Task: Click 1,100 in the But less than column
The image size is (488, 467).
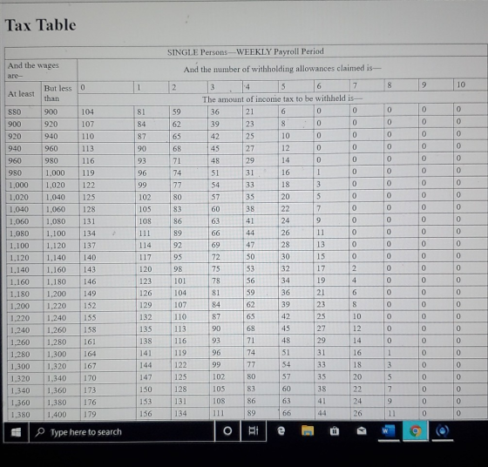Action: (x=56, y=233)
